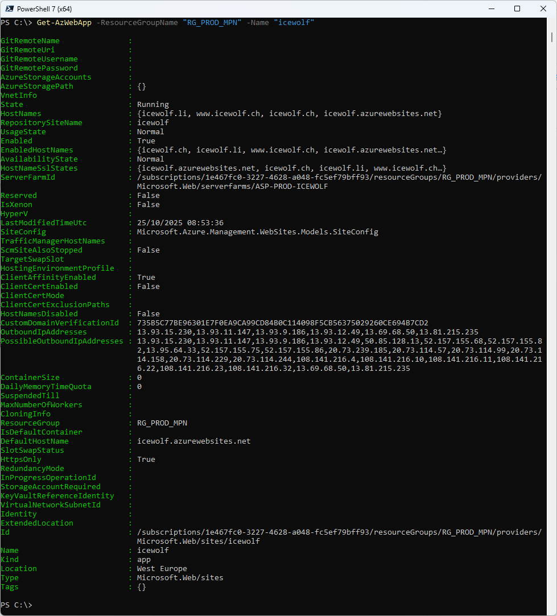Click the State value Running
The height and width of the screenshot is (616, 557).
152,105
